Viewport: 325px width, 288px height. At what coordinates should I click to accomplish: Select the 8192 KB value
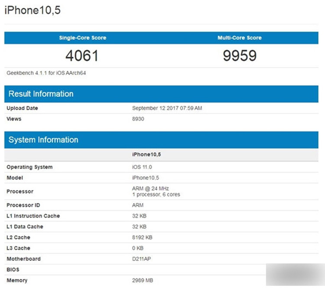point(142,238)
